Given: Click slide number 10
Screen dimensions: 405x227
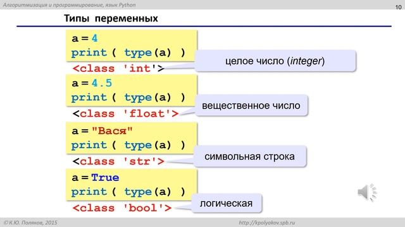Looking at the screenshot, I should 398,7.
